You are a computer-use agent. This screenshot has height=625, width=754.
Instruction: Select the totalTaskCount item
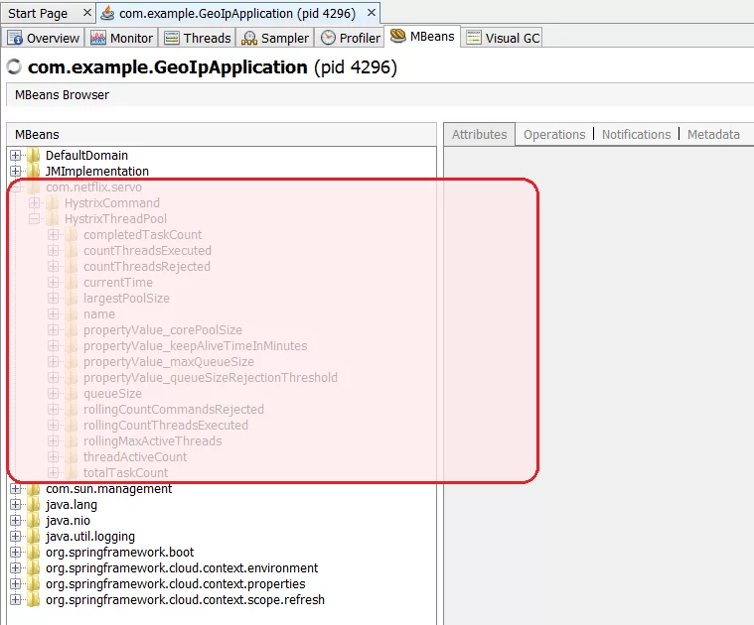pos(125,473)
